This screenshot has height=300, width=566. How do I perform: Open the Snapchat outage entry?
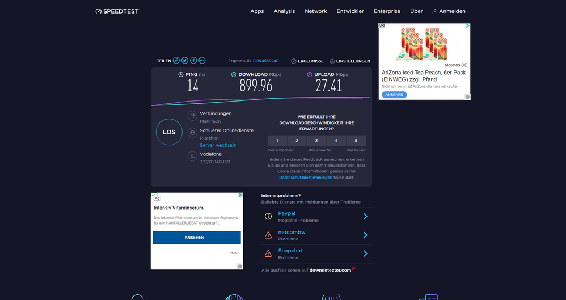coord(316,254)
